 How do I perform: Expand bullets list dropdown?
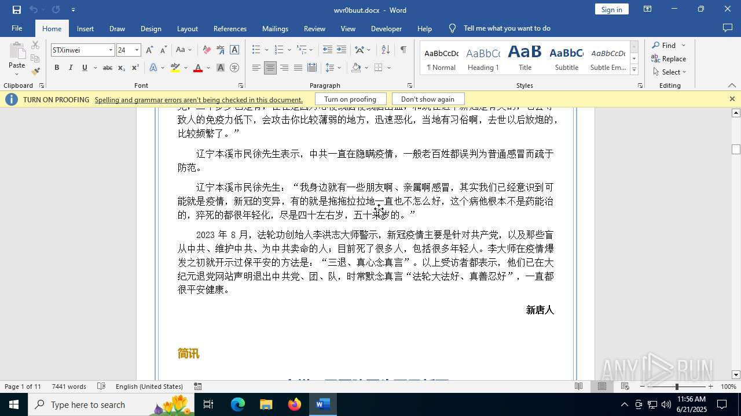coord(267,50)
